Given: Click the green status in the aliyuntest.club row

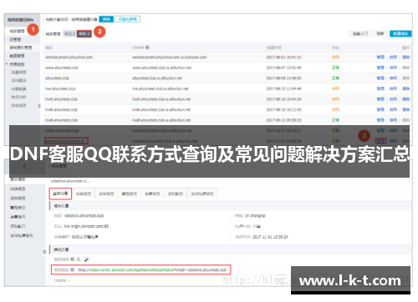Looking at the screenshot, I should pos(335,78).
